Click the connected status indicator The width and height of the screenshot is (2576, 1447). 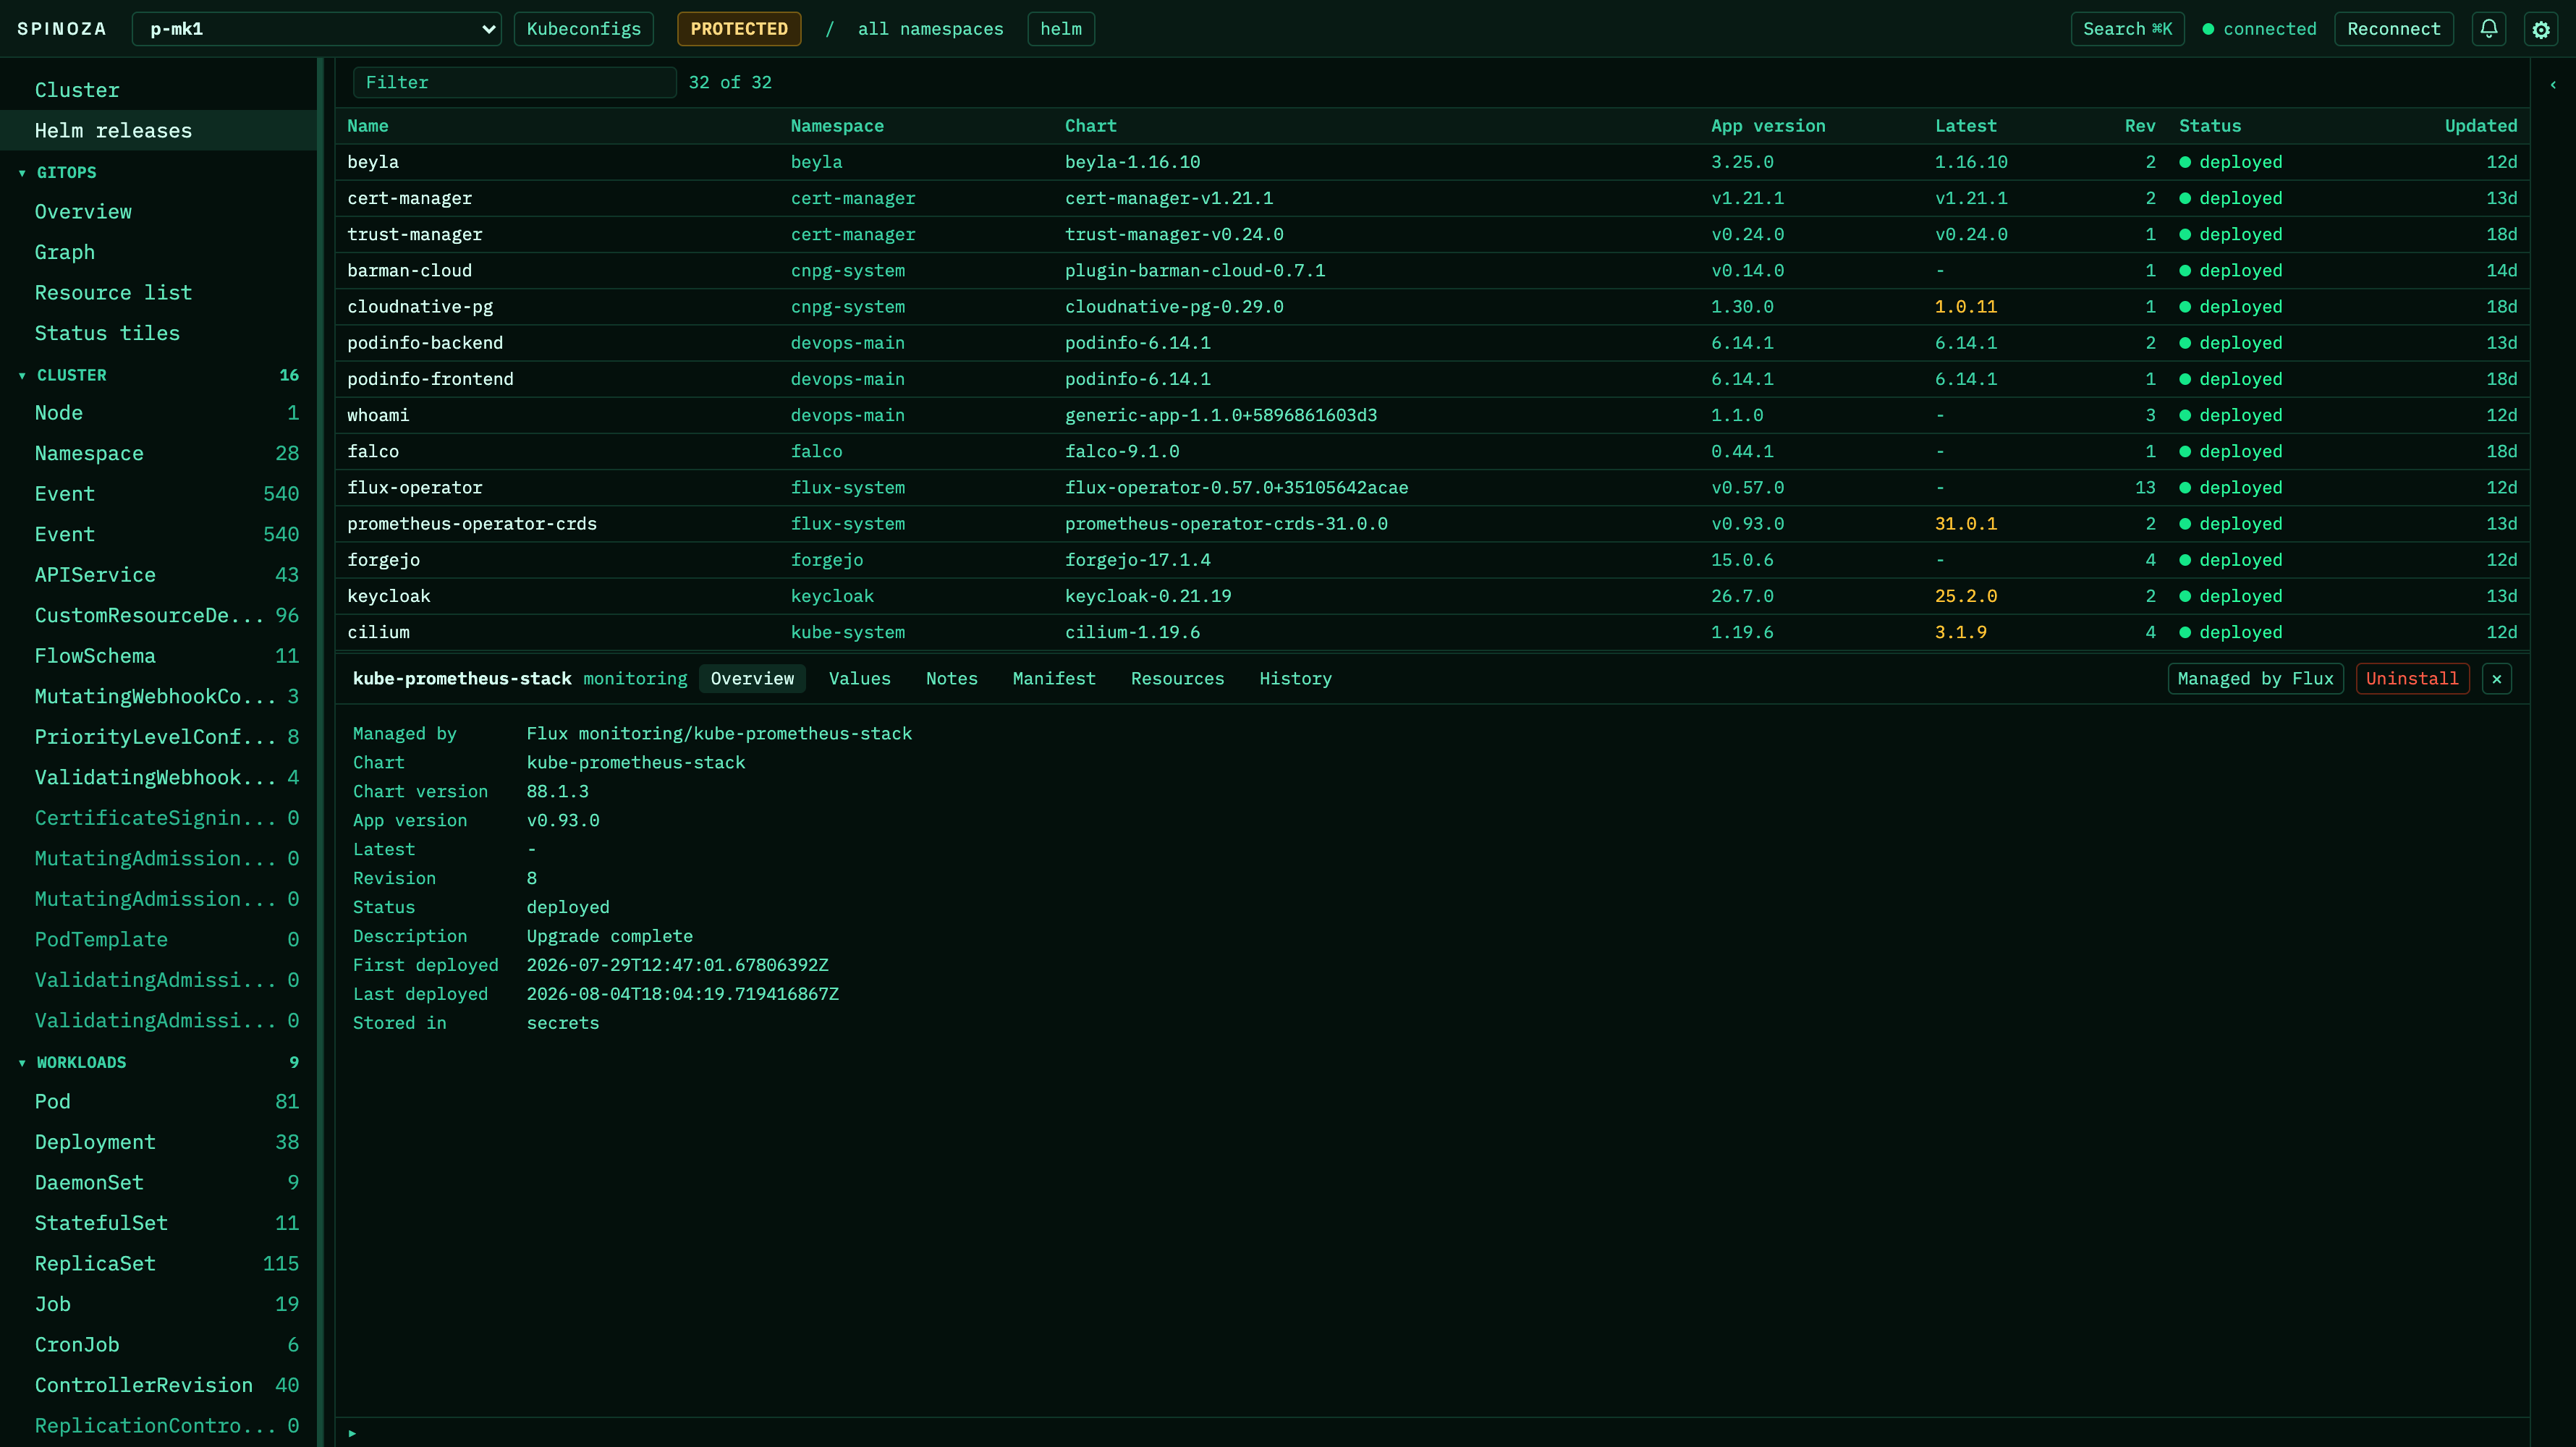(x=2259, y=29)
